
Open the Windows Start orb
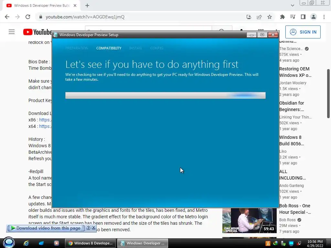coord(9,243)
